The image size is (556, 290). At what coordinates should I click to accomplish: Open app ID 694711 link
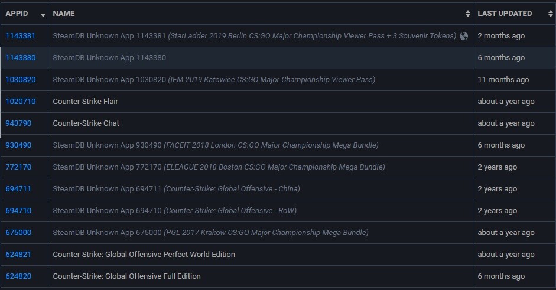coord(18,189)
